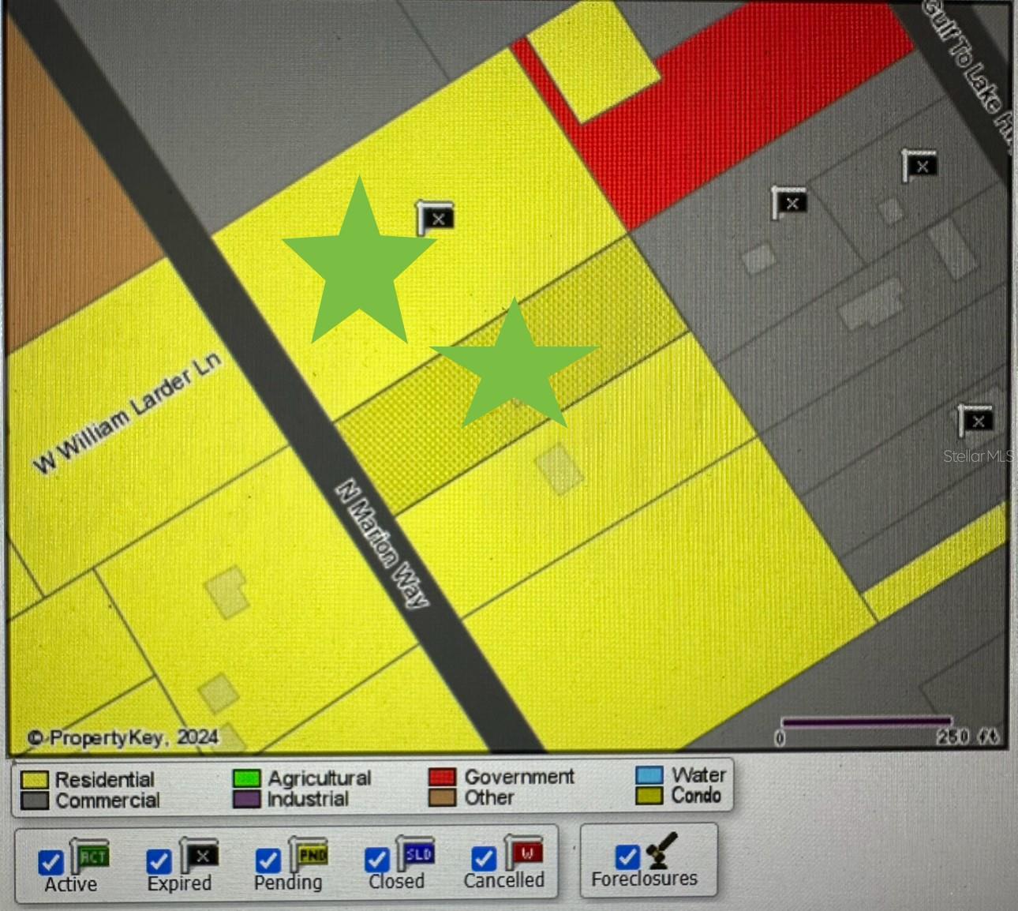The image size is (1018, 911).
Task: Toggle the Expired listings checkbox
Action: coord(159,860)
